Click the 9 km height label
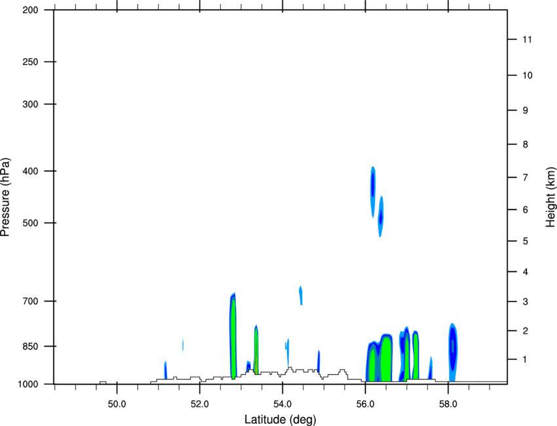This screenshot has width=557, height=426. (x=526, y=111)
